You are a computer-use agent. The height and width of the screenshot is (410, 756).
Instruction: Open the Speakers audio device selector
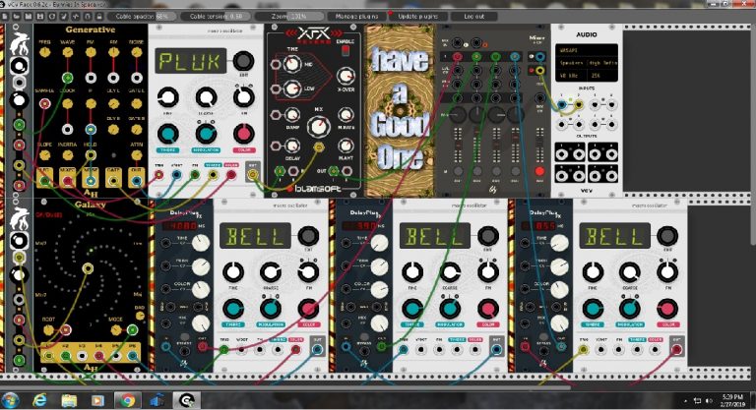pos(587,63)
